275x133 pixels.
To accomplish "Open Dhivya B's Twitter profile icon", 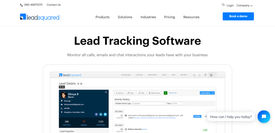I will pos(105,114).
